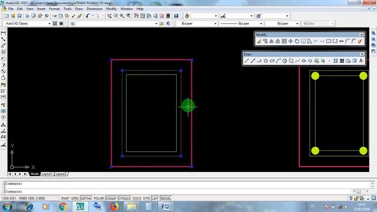Click the Help question mark icon
Image resolution: width=377 pixels, height=212 pixels.
tap(176, 16)
